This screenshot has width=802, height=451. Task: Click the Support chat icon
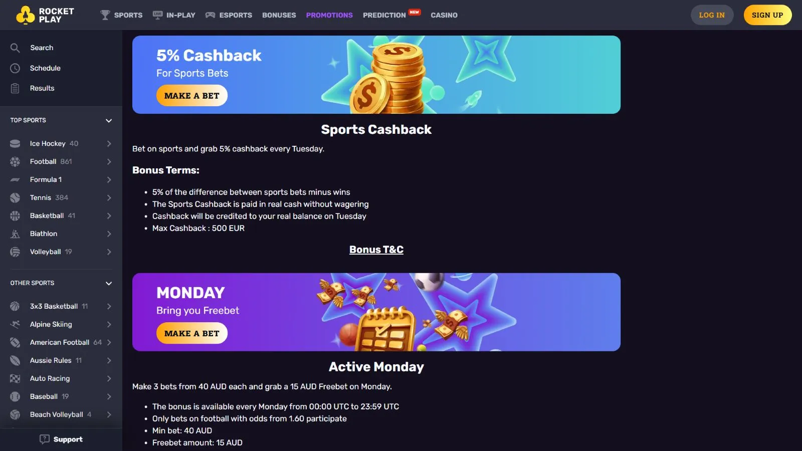45,439
